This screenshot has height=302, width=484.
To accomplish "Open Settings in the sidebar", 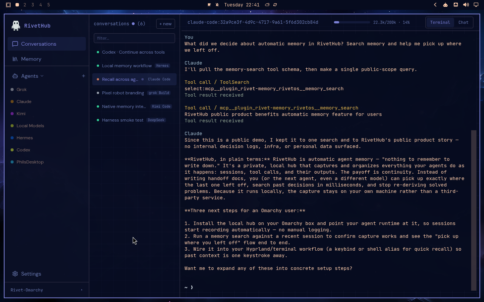I will point(47,274).
